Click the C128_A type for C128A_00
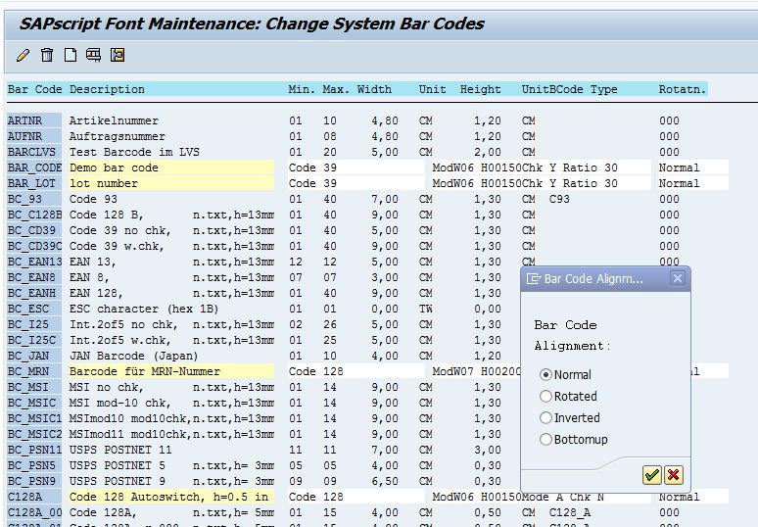758x527 pixels. pyautogui.click(x=569, y=512)
